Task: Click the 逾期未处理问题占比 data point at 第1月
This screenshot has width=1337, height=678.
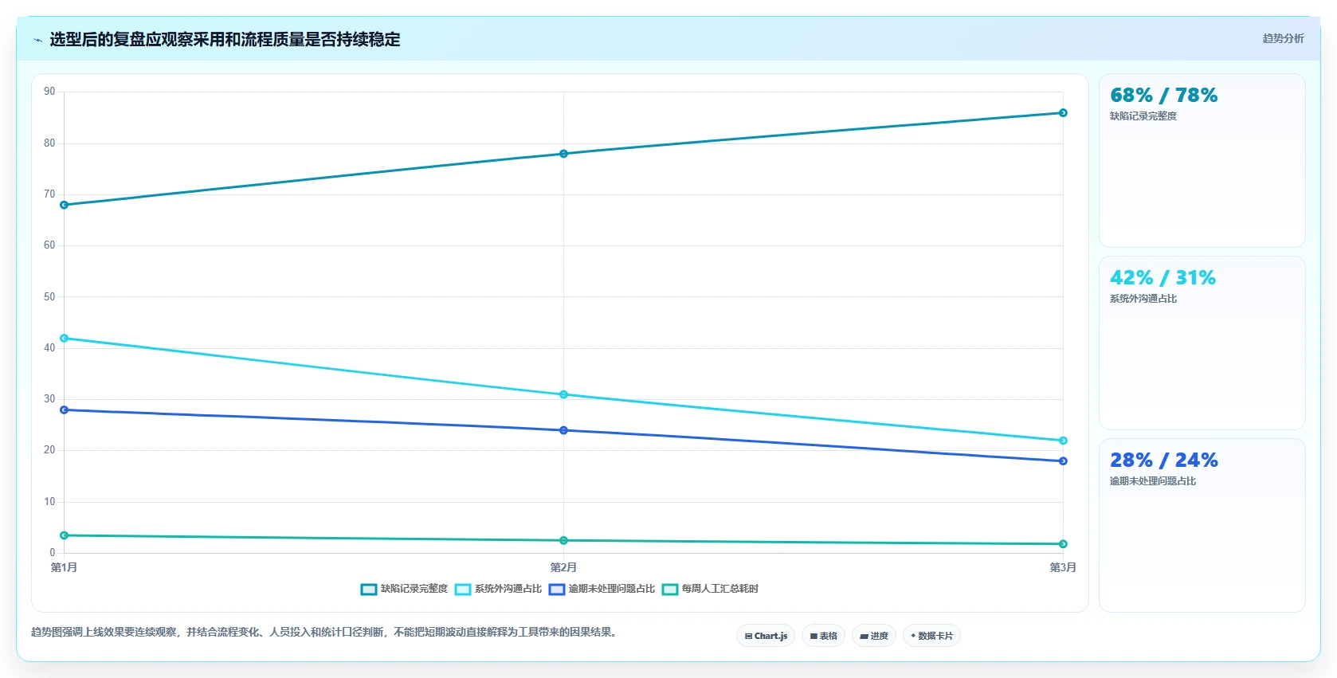Action: pos(65,410)
